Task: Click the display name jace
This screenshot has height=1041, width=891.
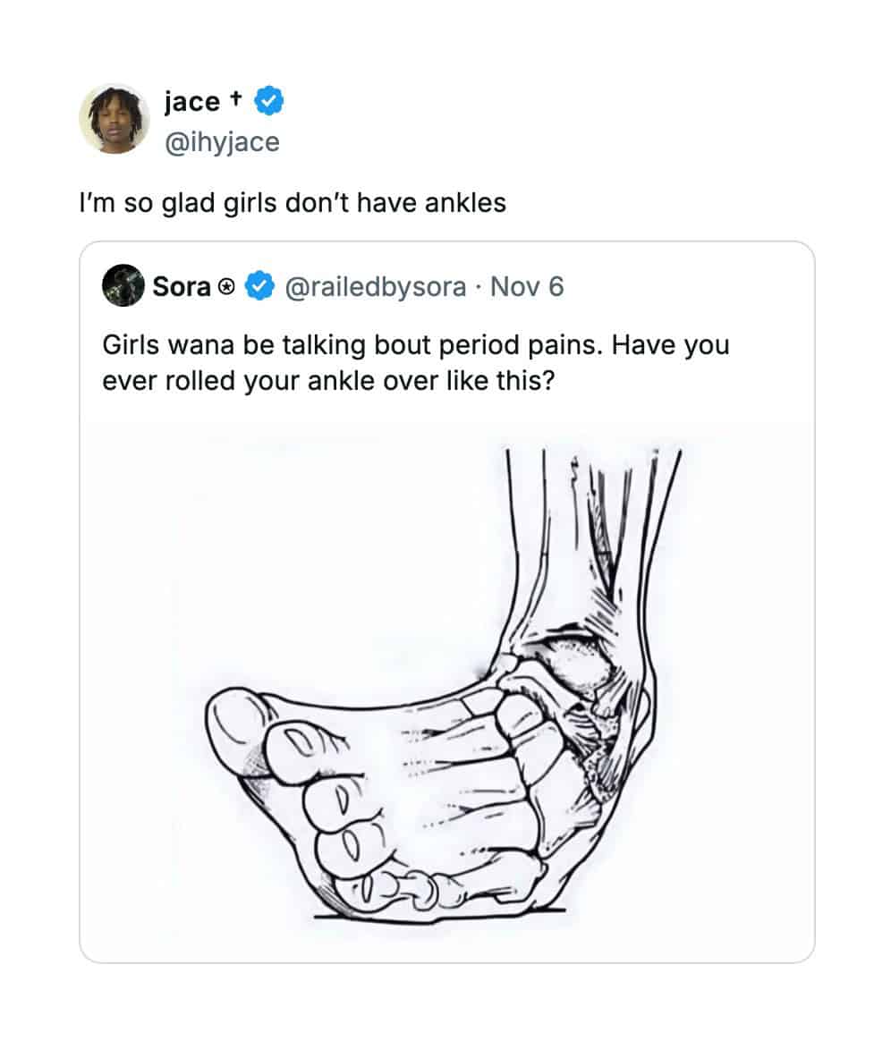Action: tap(191, 102)
